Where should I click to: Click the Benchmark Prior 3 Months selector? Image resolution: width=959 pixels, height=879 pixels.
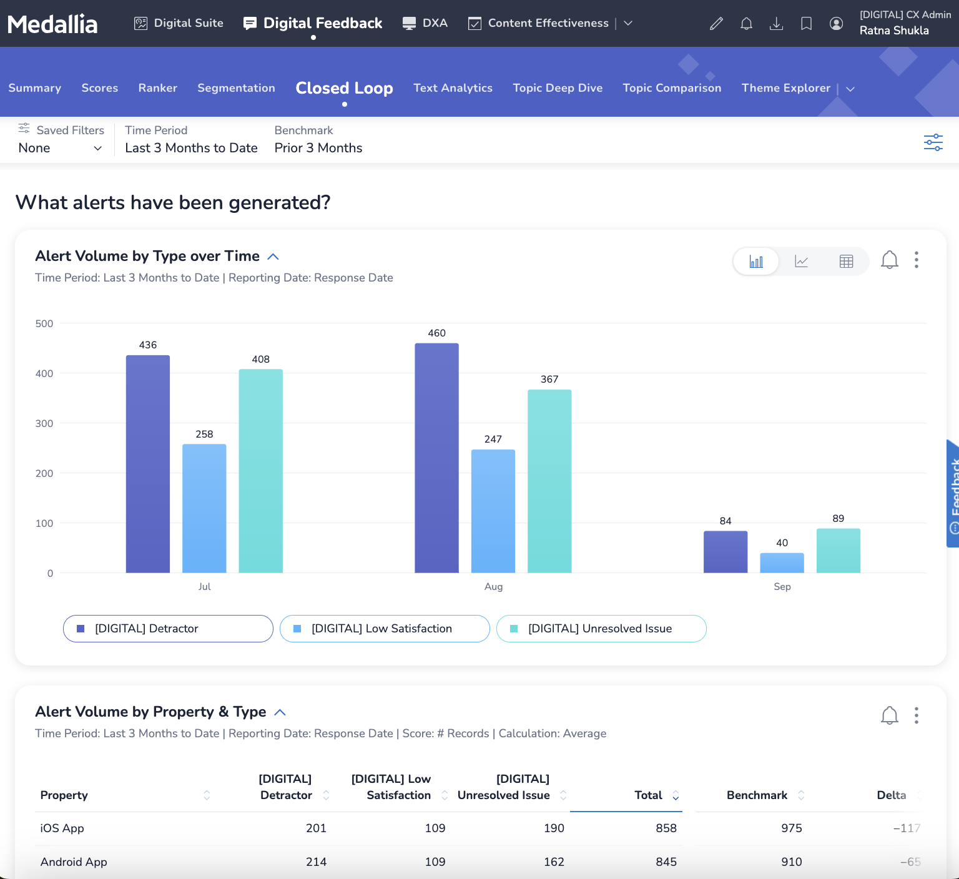[x=318, y=148]
